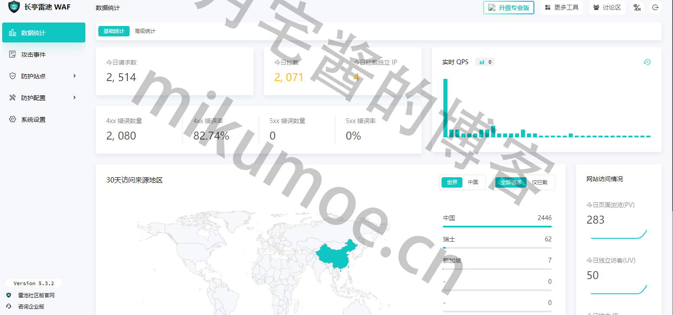Click the logout icon at top right
The height and width of the screenshot is (315, 673).
(x=655, y=7)
